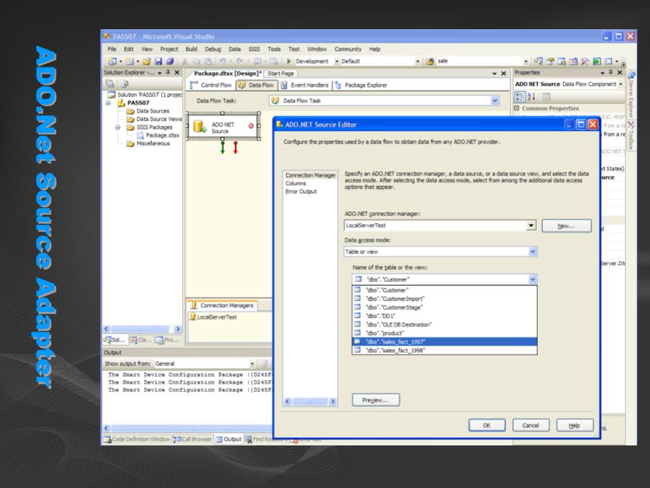Click Help in ADO.NET Source Editor
Image resolution: width=650 pixels, height=488 pixels.
(574, 425)
